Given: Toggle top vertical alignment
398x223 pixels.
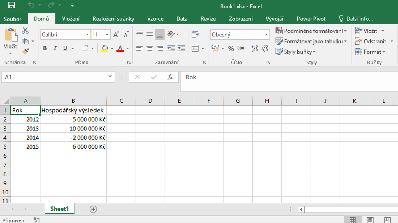Looking at the screenshot, I should pyautogui.click(x=140, y=33).
